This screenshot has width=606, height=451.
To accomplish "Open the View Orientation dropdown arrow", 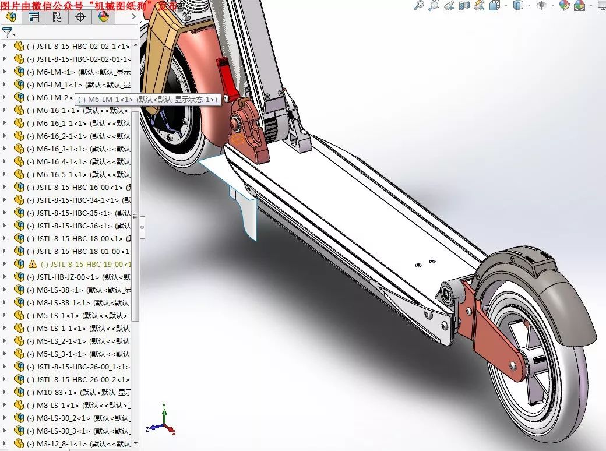I will click(x=506, y=5).
